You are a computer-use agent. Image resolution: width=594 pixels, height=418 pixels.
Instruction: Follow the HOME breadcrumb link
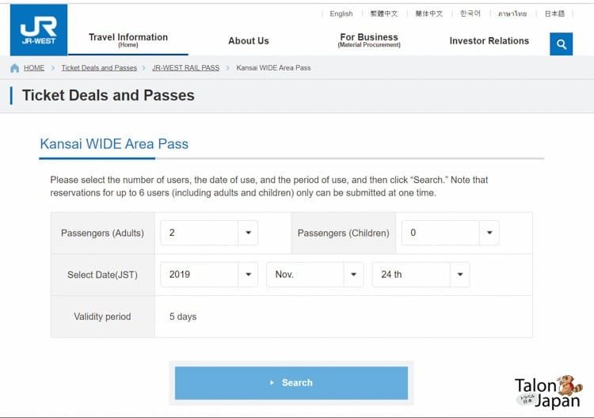pos(34,68)
